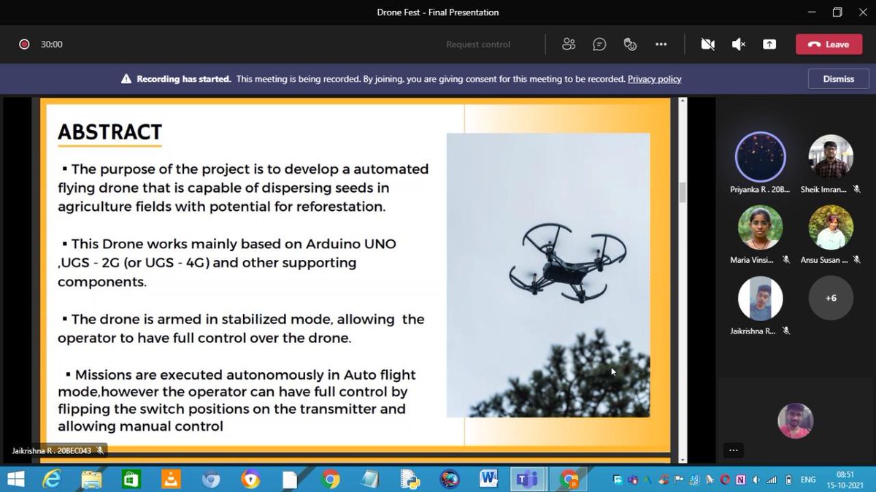Screen dimensions: 876x492
Task: Launch Internet Explorer from the taskbar
Action: point(53,480)
